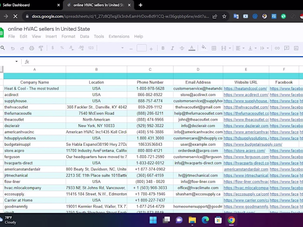Open the text color picker
Viewport: 303px width, 227px height.
(x=191, y=48)
